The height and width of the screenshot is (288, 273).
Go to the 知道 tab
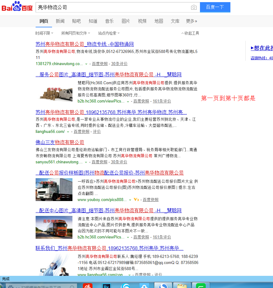(93, 21)
